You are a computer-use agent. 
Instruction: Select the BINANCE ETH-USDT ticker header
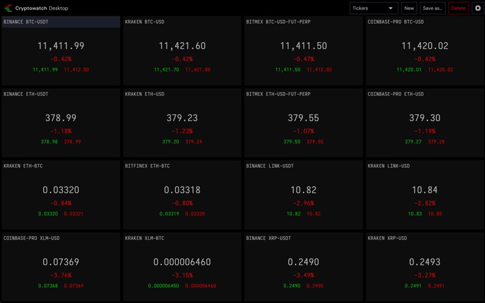pos(26,94)
